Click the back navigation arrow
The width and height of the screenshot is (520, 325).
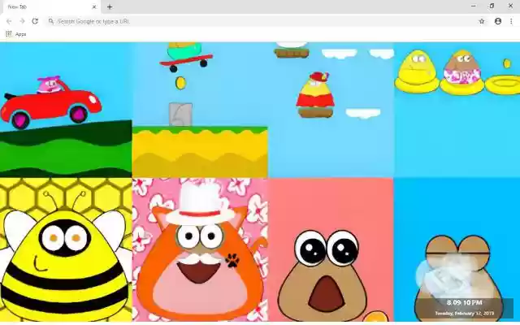(x=9, y=21)
